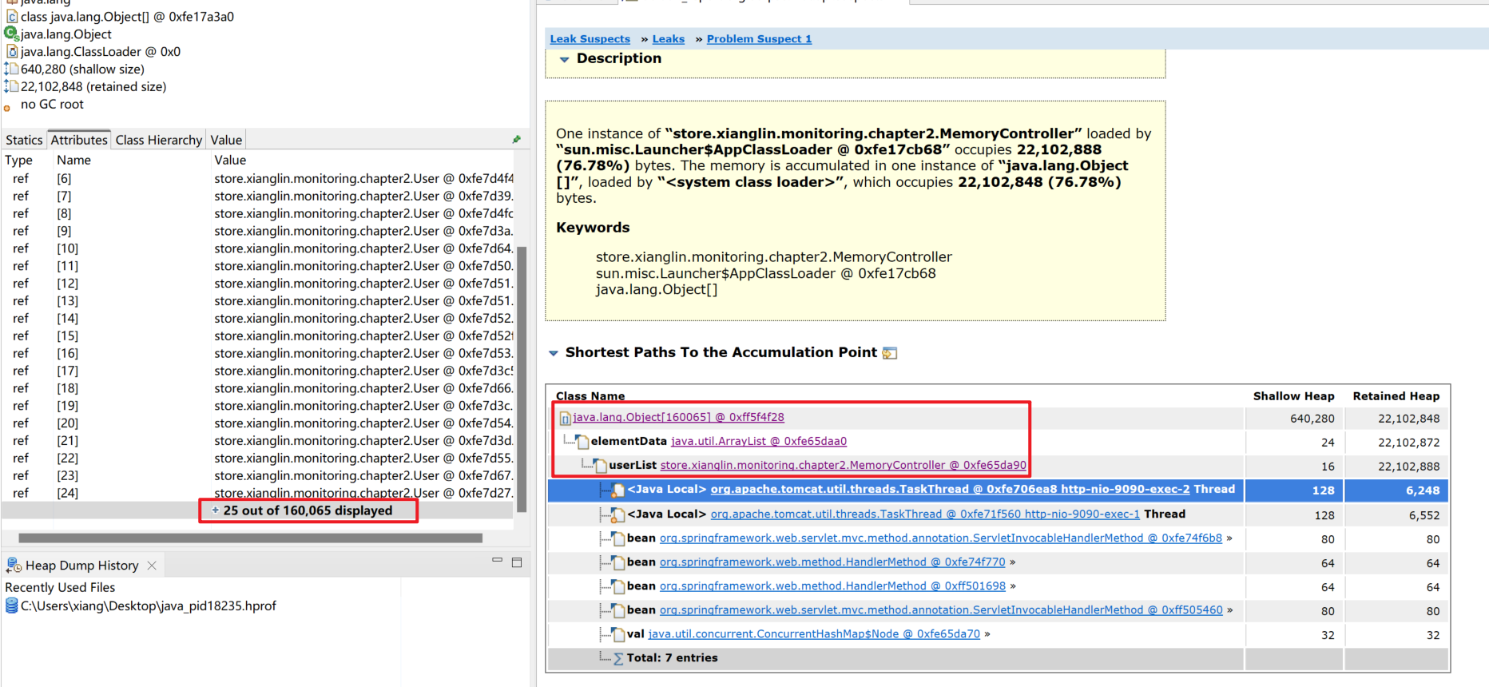The width and height of the screenshot is (1489, 687).
Task: Open java.lang.Object[160065] @ 0xff5f4f28 link
Action: (678, 417)
